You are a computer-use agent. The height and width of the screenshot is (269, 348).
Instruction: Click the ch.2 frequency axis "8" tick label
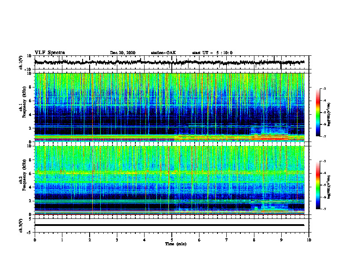point(30,160)
